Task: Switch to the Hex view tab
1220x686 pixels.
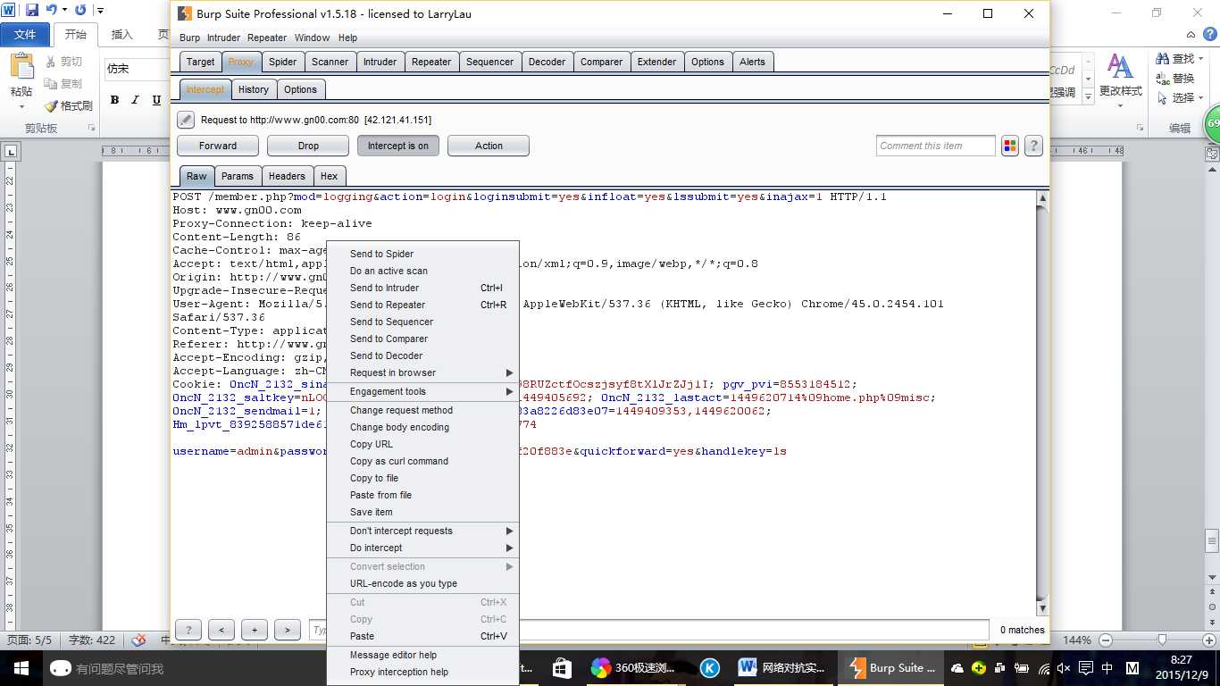Action: click(330, 176)
